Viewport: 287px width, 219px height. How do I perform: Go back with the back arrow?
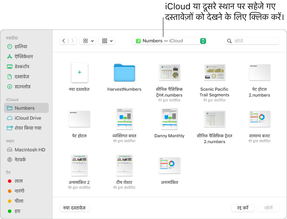pyautogui.click(x=64, y=41)
